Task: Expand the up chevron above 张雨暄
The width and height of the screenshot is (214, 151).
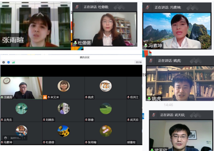Action: tap(40, 14)
